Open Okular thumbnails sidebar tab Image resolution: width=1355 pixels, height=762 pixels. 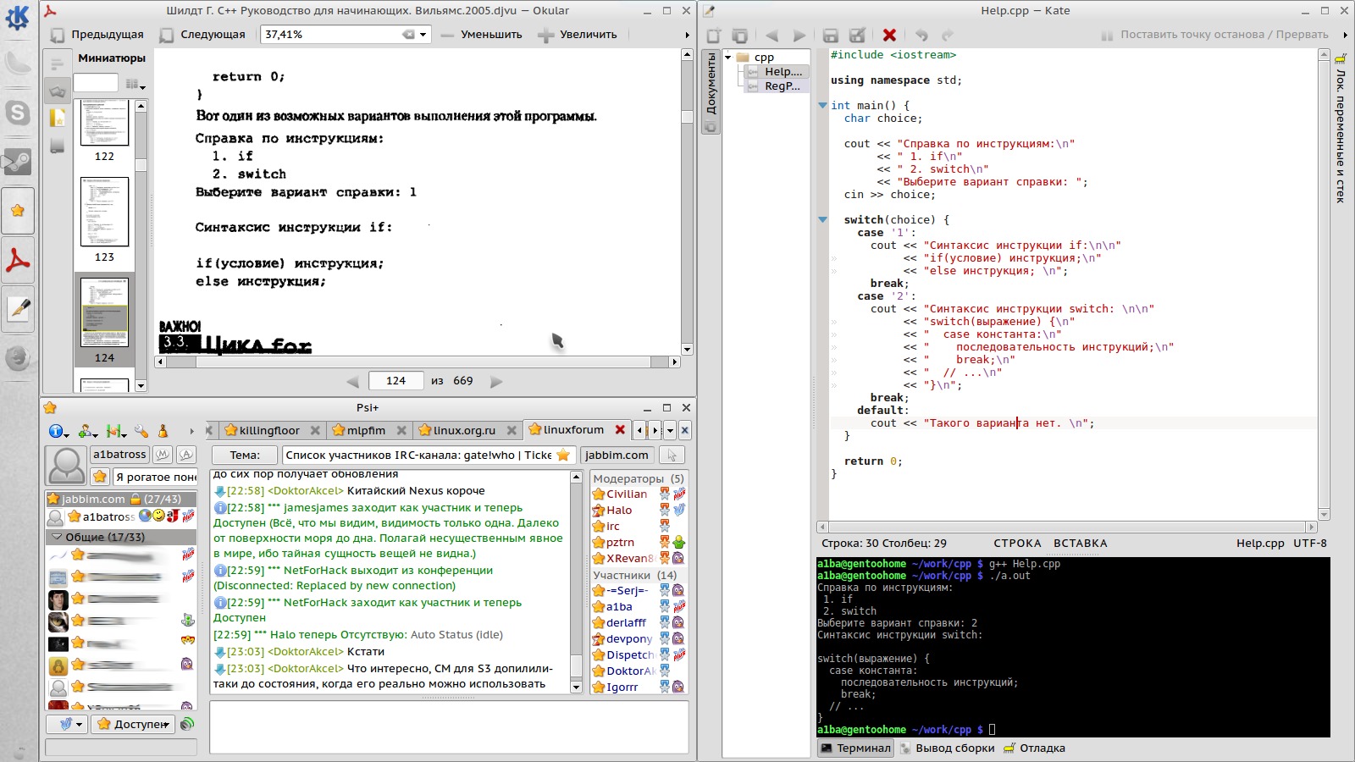[57, 91]
